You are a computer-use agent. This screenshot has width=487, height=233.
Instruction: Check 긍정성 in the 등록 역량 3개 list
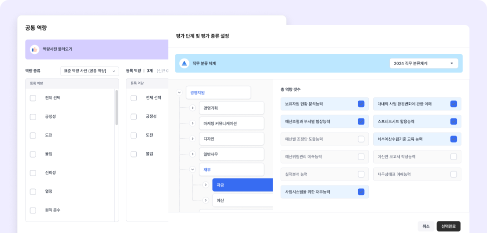point(134,117)
